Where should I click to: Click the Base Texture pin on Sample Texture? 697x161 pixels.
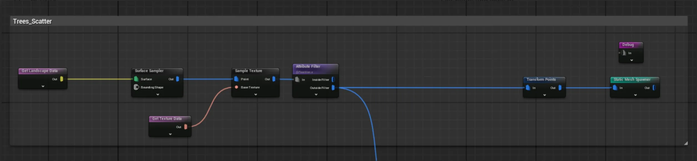point(236,87)
